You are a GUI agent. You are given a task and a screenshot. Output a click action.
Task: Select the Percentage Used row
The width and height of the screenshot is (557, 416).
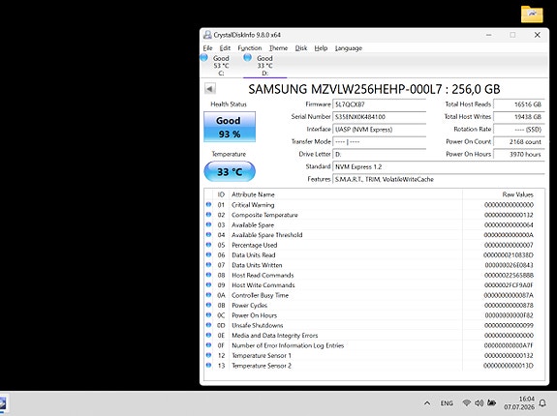[369, 245]
